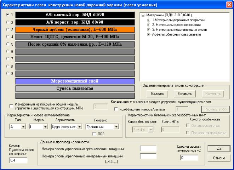The width and height of the screenshot is (234, 170).
Task: Confirm with the 'Да' button
Action: click(x=219, y=149)
